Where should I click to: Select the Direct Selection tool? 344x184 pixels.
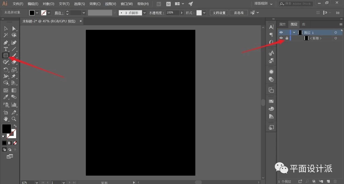[14, 29]
